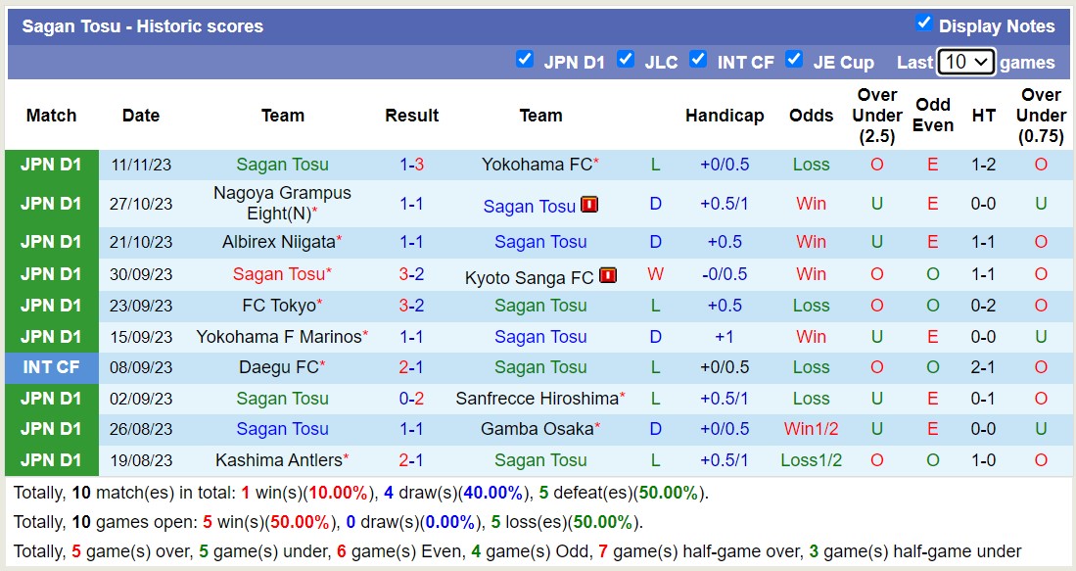Select the JPN D1 badge on the Kashima Antlers row

(51, 460)
